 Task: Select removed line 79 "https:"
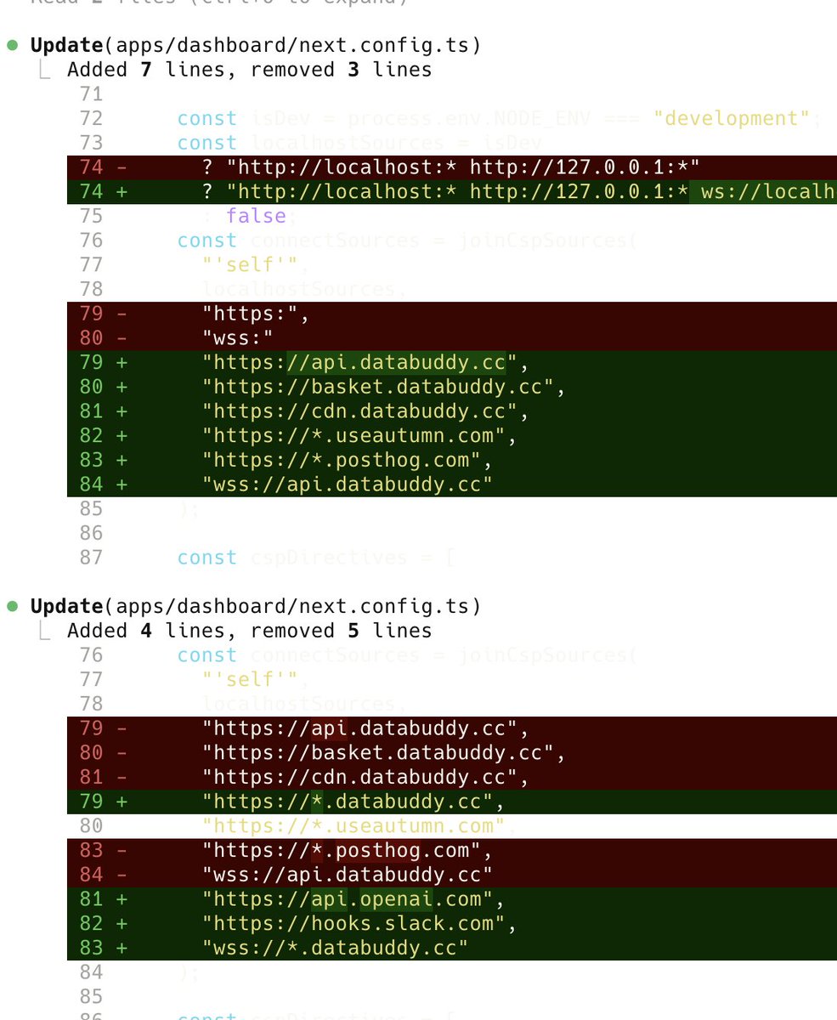coord(452,314)
